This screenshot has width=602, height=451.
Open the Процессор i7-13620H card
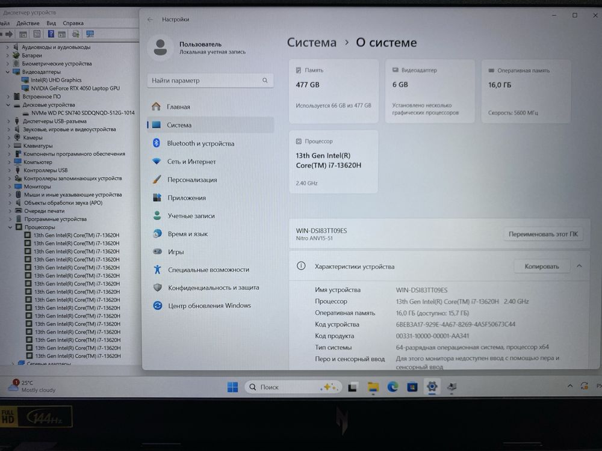[334, 161]
